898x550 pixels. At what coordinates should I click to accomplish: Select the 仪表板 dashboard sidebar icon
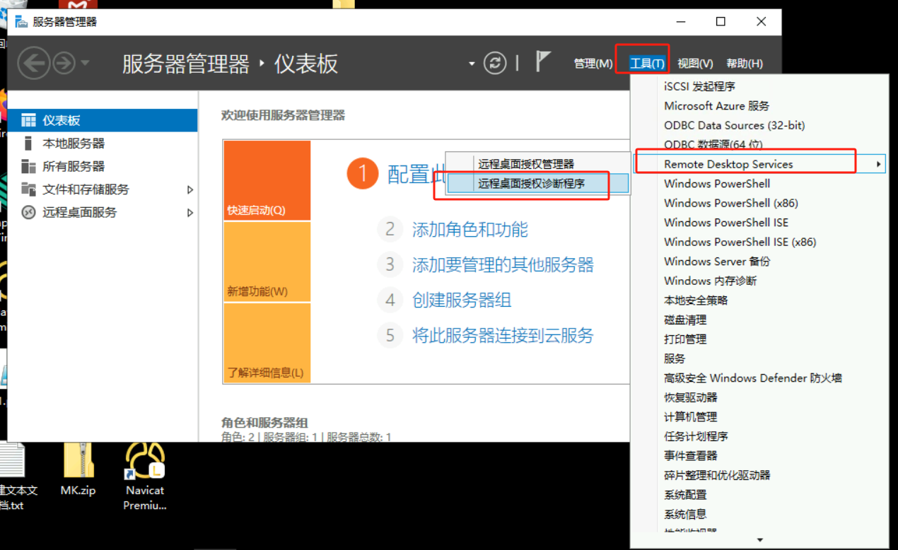click(x=28, y=120)
